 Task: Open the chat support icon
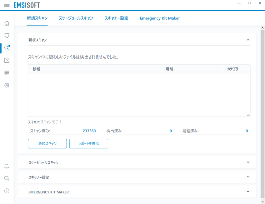7,179
